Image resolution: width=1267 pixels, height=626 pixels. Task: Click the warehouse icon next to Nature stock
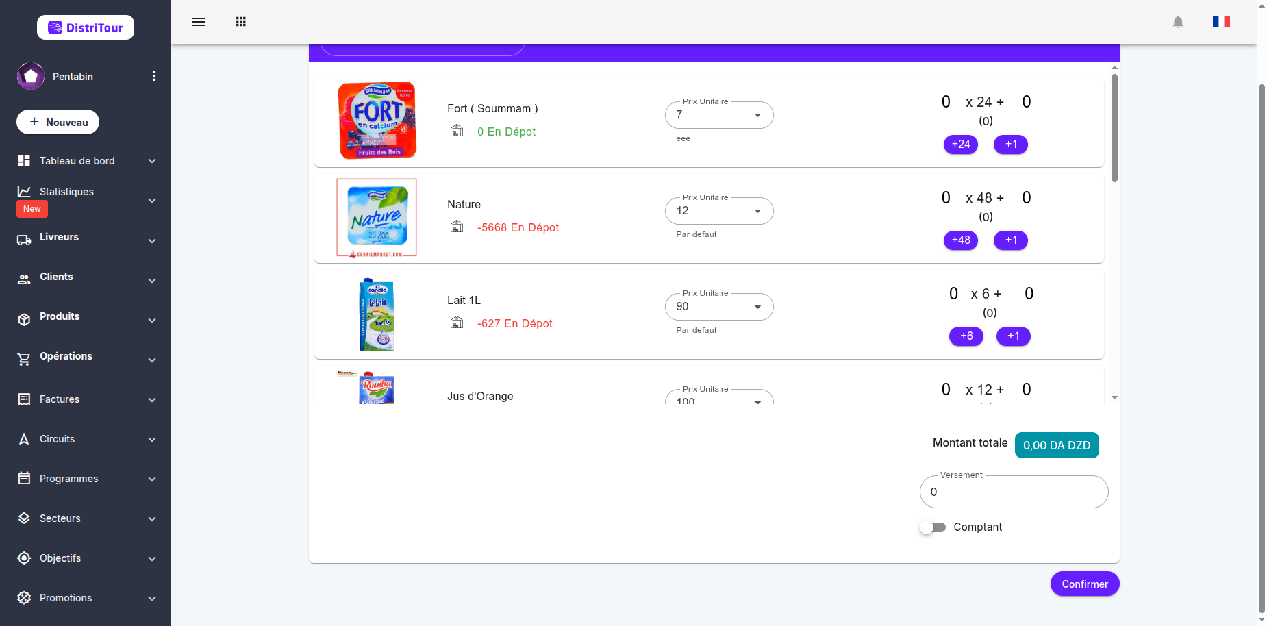coord(457,227)
